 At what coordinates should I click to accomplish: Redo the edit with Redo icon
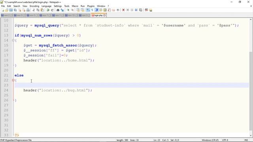(x=52, y=10)
